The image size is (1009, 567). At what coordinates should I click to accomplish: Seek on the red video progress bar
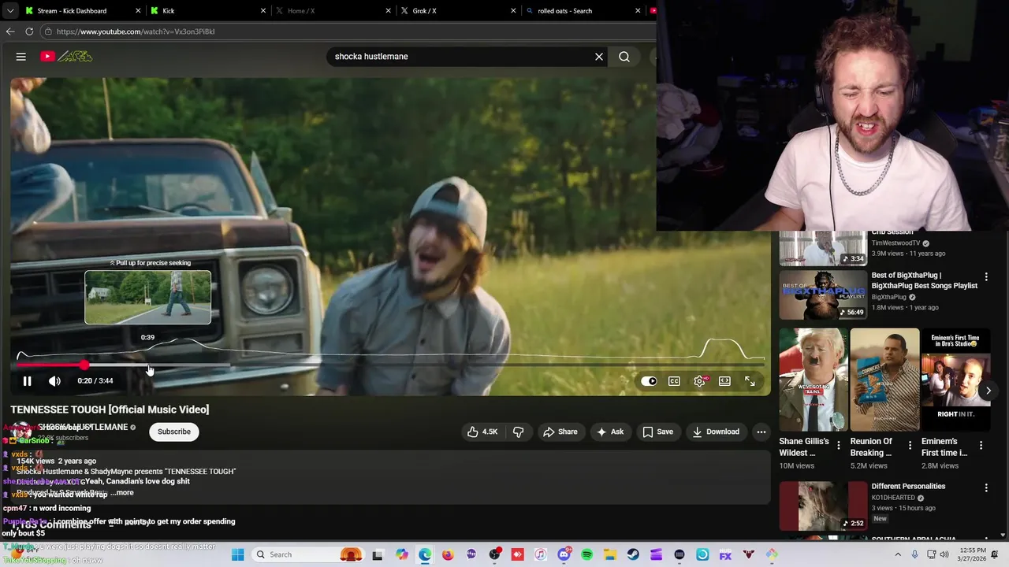coord(391,365)
